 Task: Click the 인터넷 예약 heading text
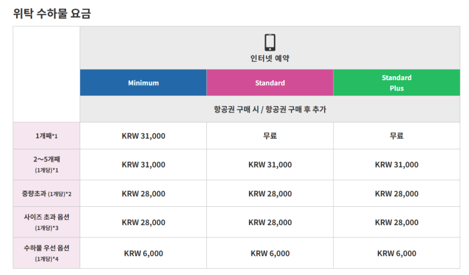(270, 58)
